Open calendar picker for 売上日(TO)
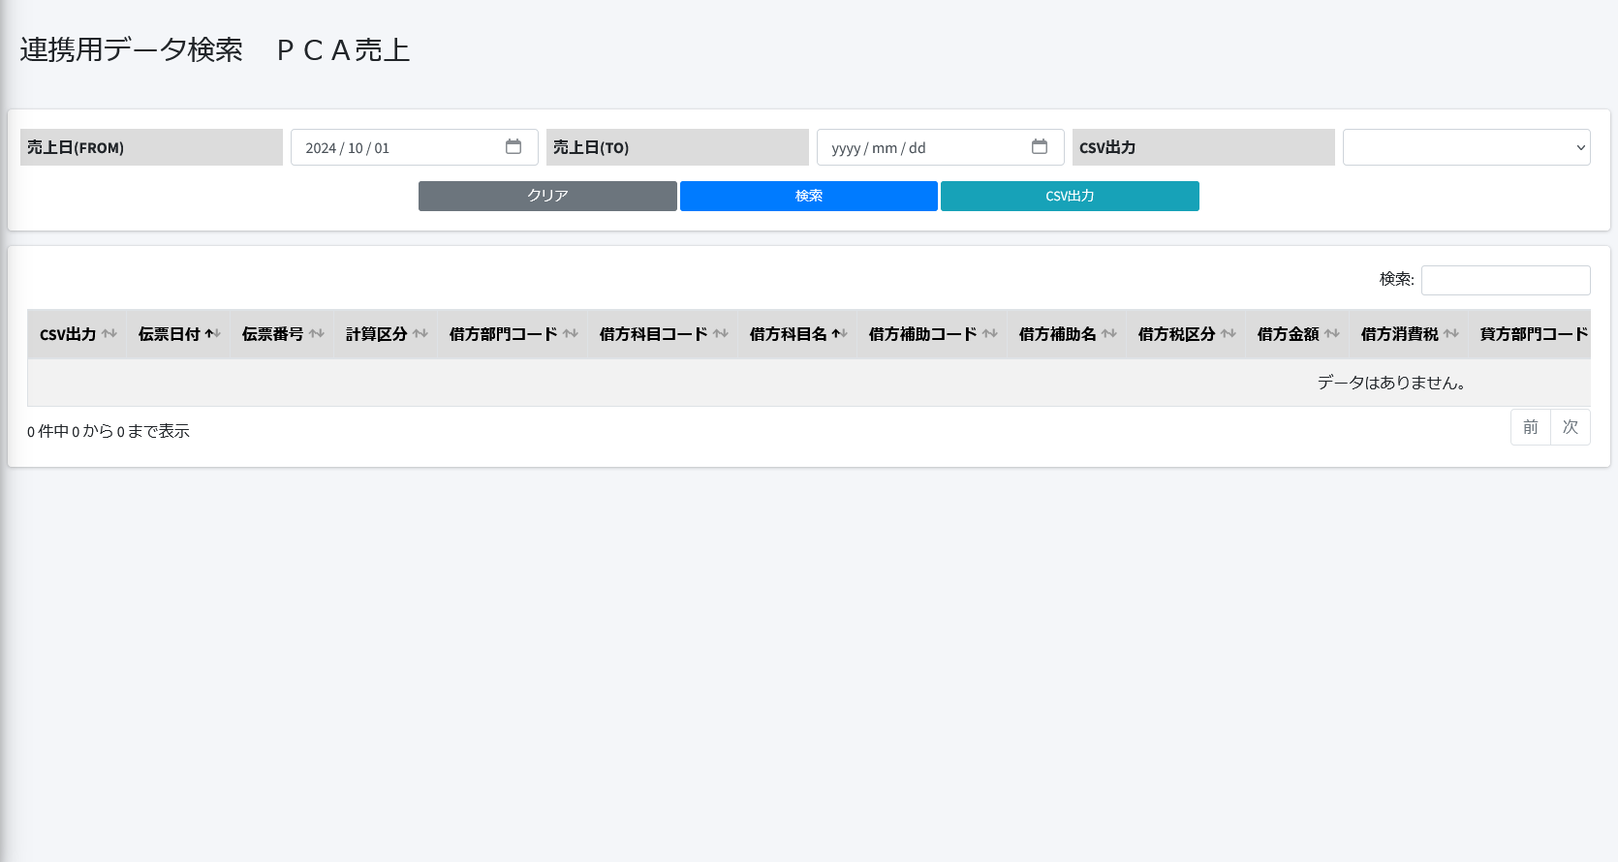Image resolution: width=1618 pixels, height=862 pixels. 1040,147
